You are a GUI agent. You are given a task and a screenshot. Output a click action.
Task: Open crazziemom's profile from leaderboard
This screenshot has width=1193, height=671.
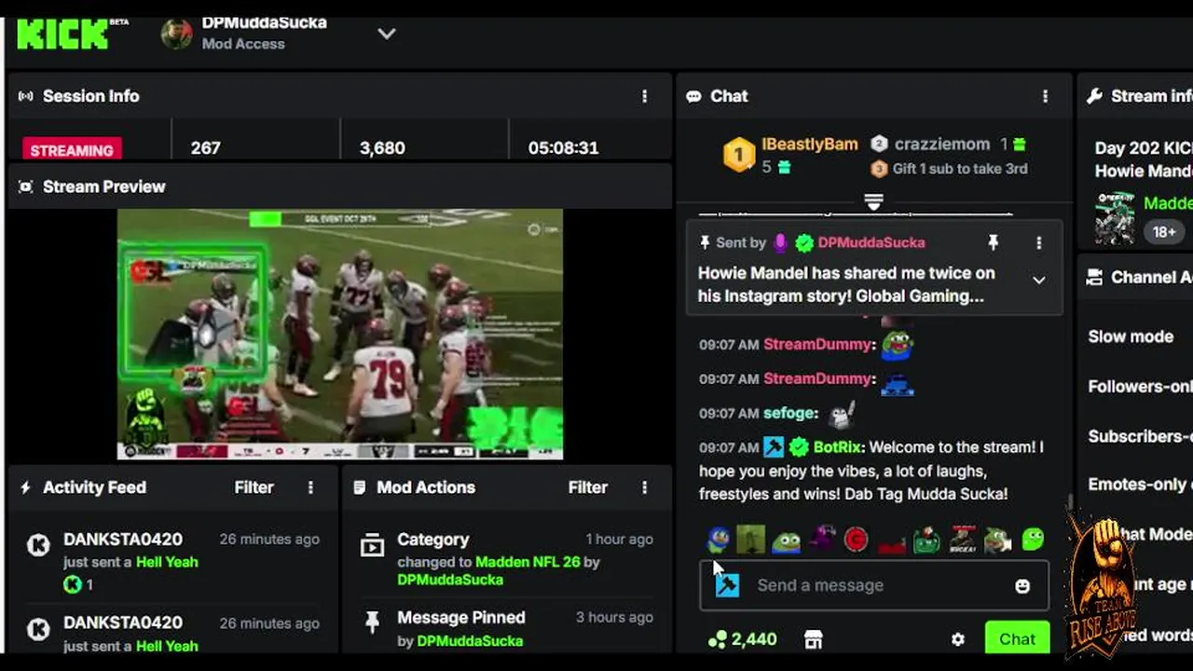pyautogui.click(x=942, y=144)
